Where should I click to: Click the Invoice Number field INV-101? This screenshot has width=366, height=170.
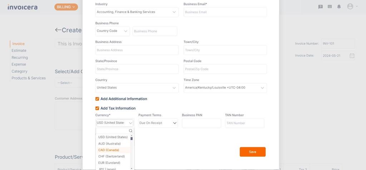pos(338,44)
